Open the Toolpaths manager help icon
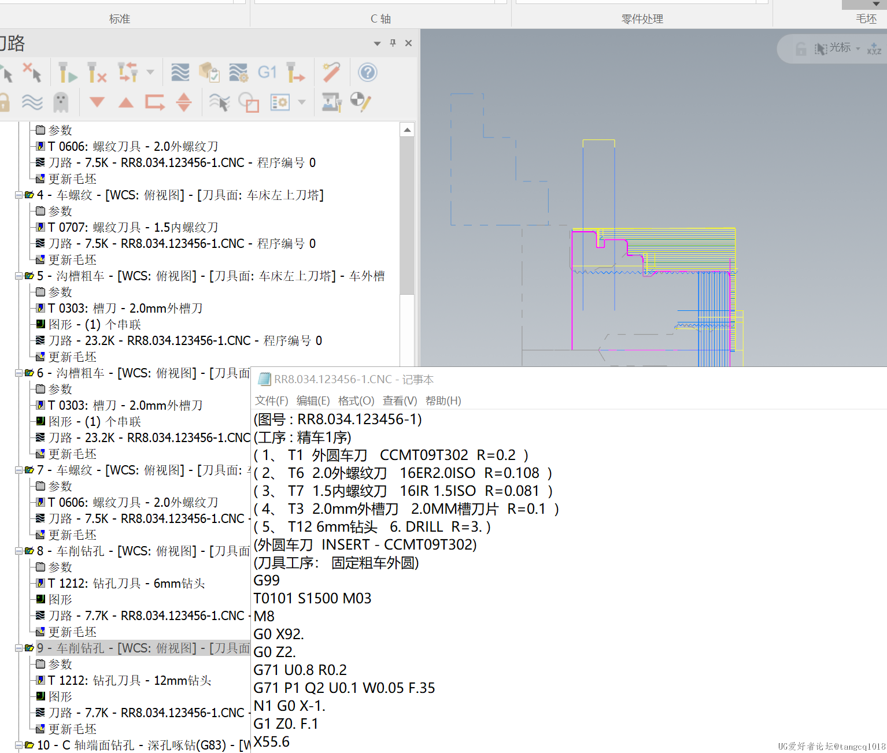 pyautogui.click(x=367, y=72)
